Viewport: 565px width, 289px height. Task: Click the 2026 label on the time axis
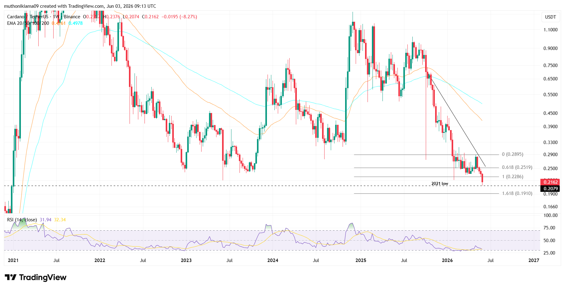(x=447, y=260)
